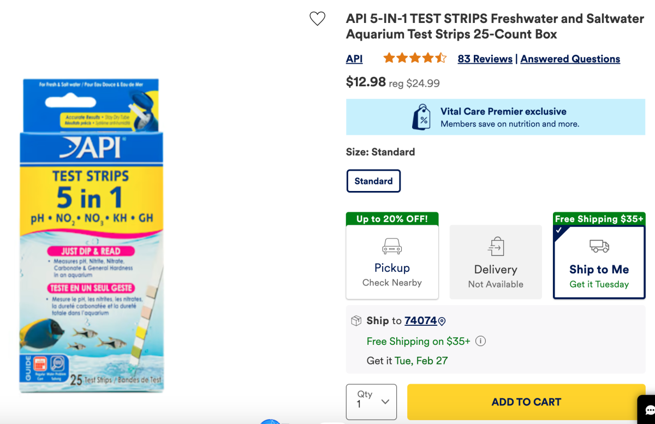The width and height of the screenshot is (655, 424).
Task: Go to Answered Questions link
Action: pyautogui.click(x=570, y=59)
